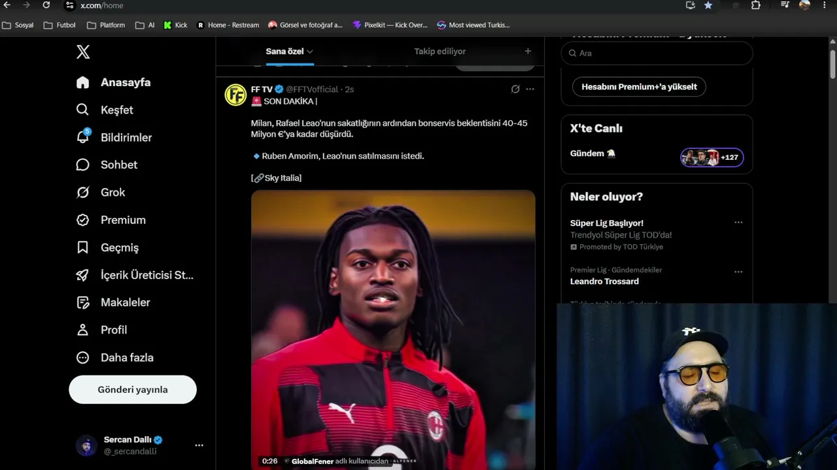Click Gönderi yayınla button
837x470 pixels.
click(x=133, y=390)
